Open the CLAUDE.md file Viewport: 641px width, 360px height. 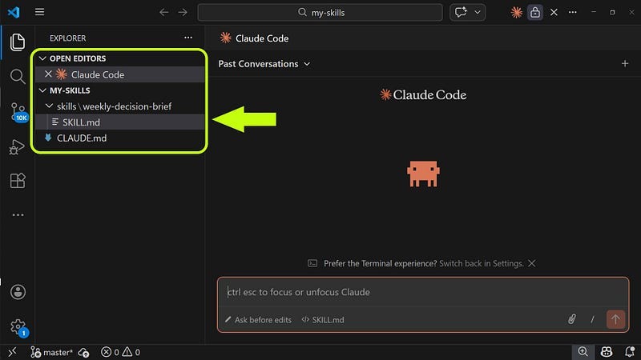120,138
